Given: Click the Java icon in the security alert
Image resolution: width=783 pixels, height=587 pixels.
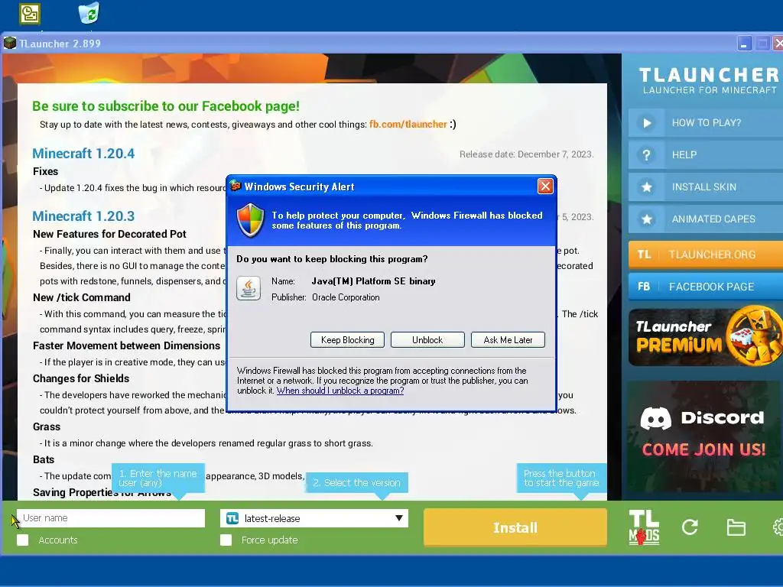Looking at the screenshot, I should (x=249, y=288).
